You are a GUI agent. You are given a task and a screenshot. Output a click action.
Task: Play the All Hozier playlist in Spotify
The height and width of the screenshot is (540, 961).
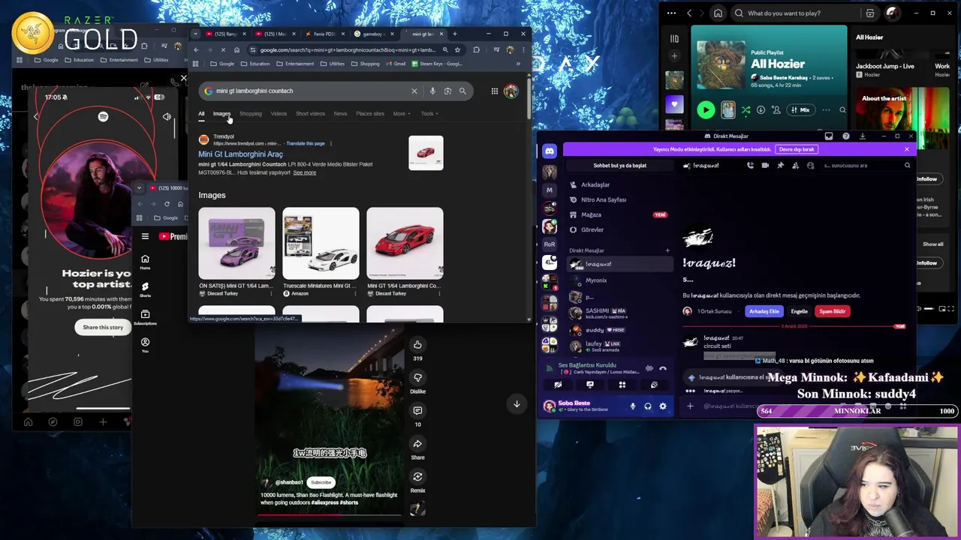pos(706,110)
